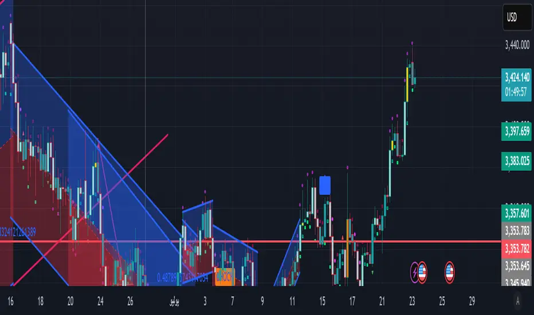Click date 25 on the time axis

pyautogui.click(x=442, y=301)
